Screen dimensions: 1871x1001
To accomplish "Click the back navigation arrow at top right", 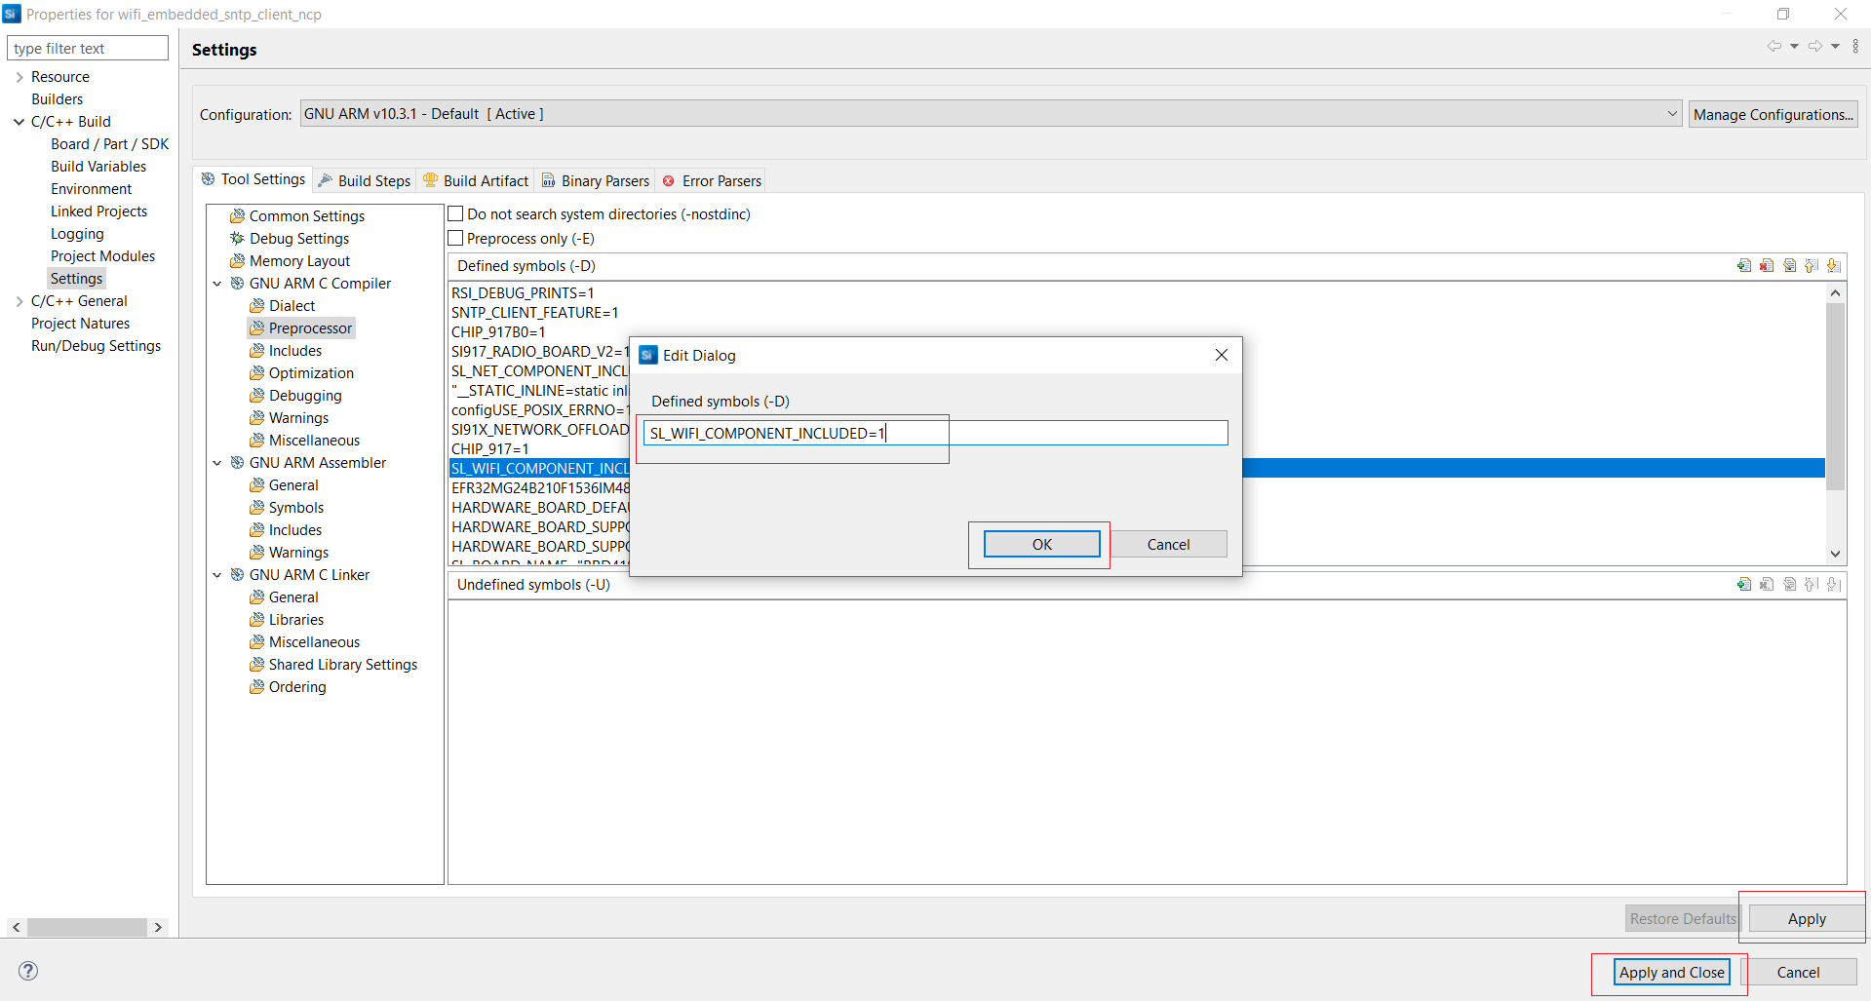I will point(1775,46).
